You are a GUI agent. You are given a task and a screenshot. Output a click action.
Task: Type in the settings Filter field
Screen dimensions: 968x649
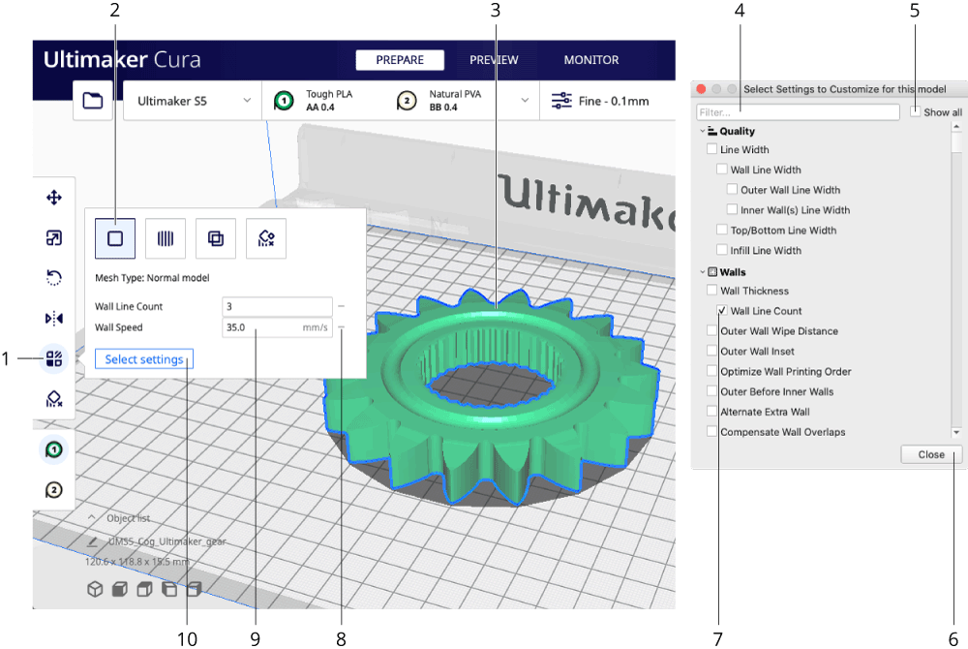click(x=797, y=111)
